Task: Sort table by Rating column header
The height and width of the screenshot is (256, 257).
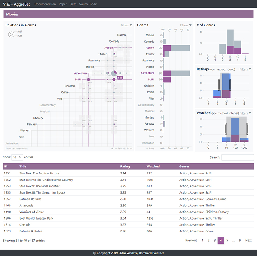Action: [125, 166]
